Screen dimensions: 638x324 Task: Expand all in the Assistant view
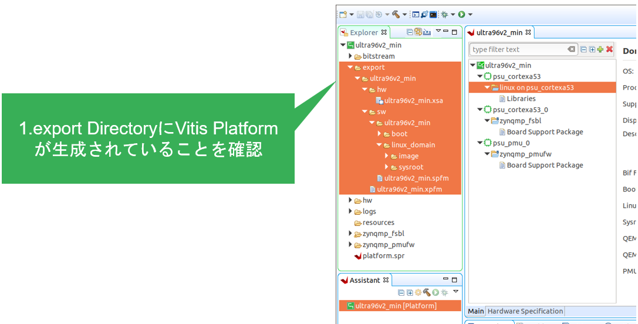click(x=410, y=292)
